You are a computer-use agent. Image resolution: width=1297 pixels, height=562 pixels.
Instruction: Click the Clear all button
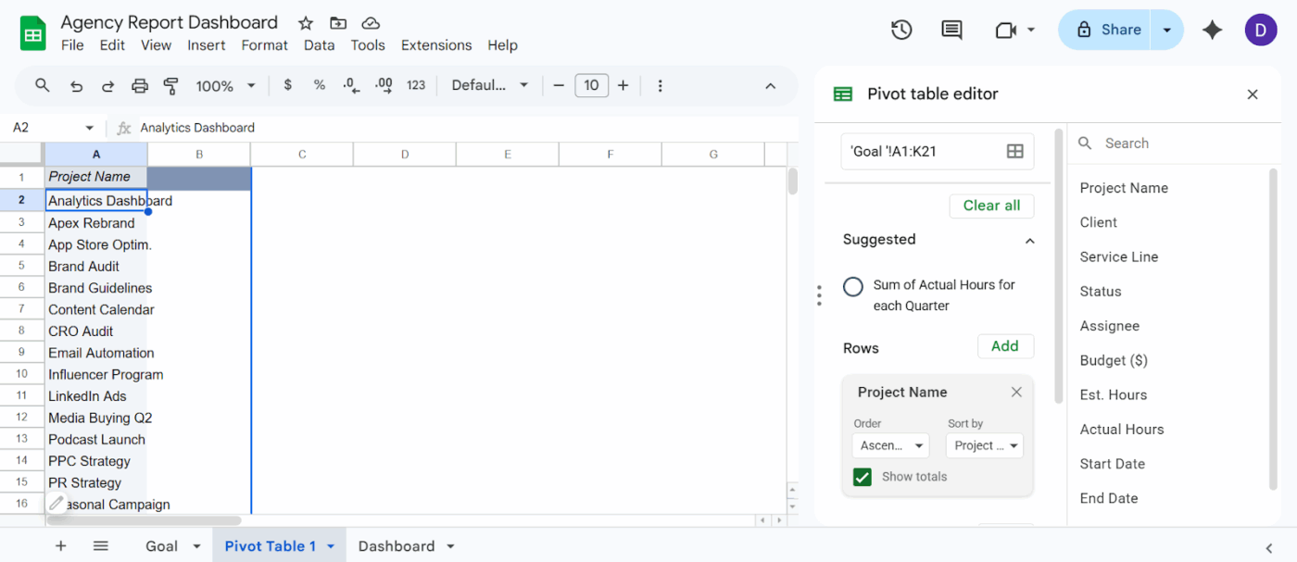[x=991, y=206]
